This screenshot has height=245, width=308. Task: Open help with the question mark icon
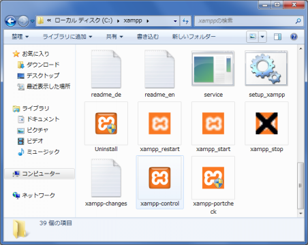(x=294, y=37)
